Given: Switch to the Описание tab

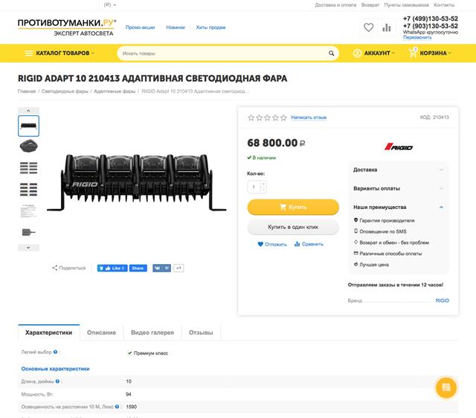Looking at the screenshot, I should (x=101, y=332).
